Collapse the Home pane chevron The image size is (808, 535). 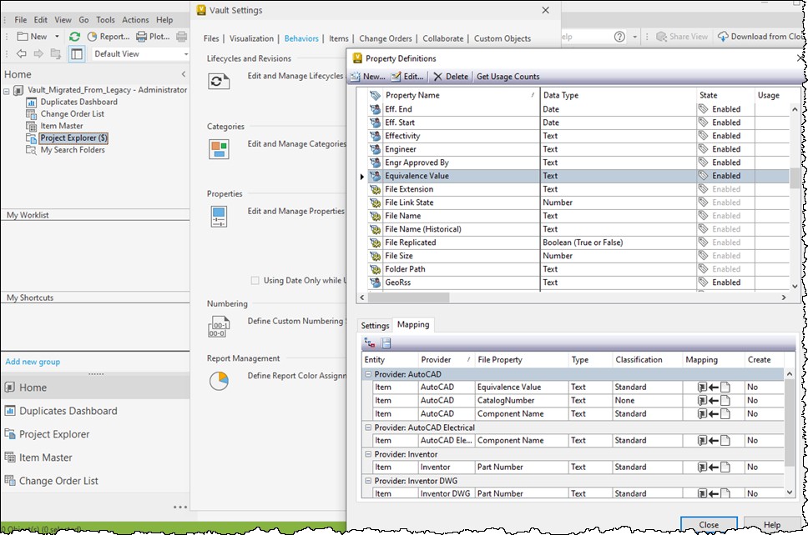[184, 74]
